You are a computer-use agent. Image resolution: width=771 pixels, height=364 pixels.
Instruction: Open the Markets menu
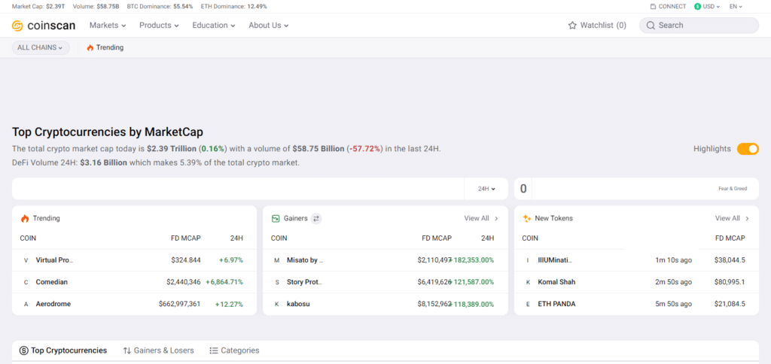108,25
